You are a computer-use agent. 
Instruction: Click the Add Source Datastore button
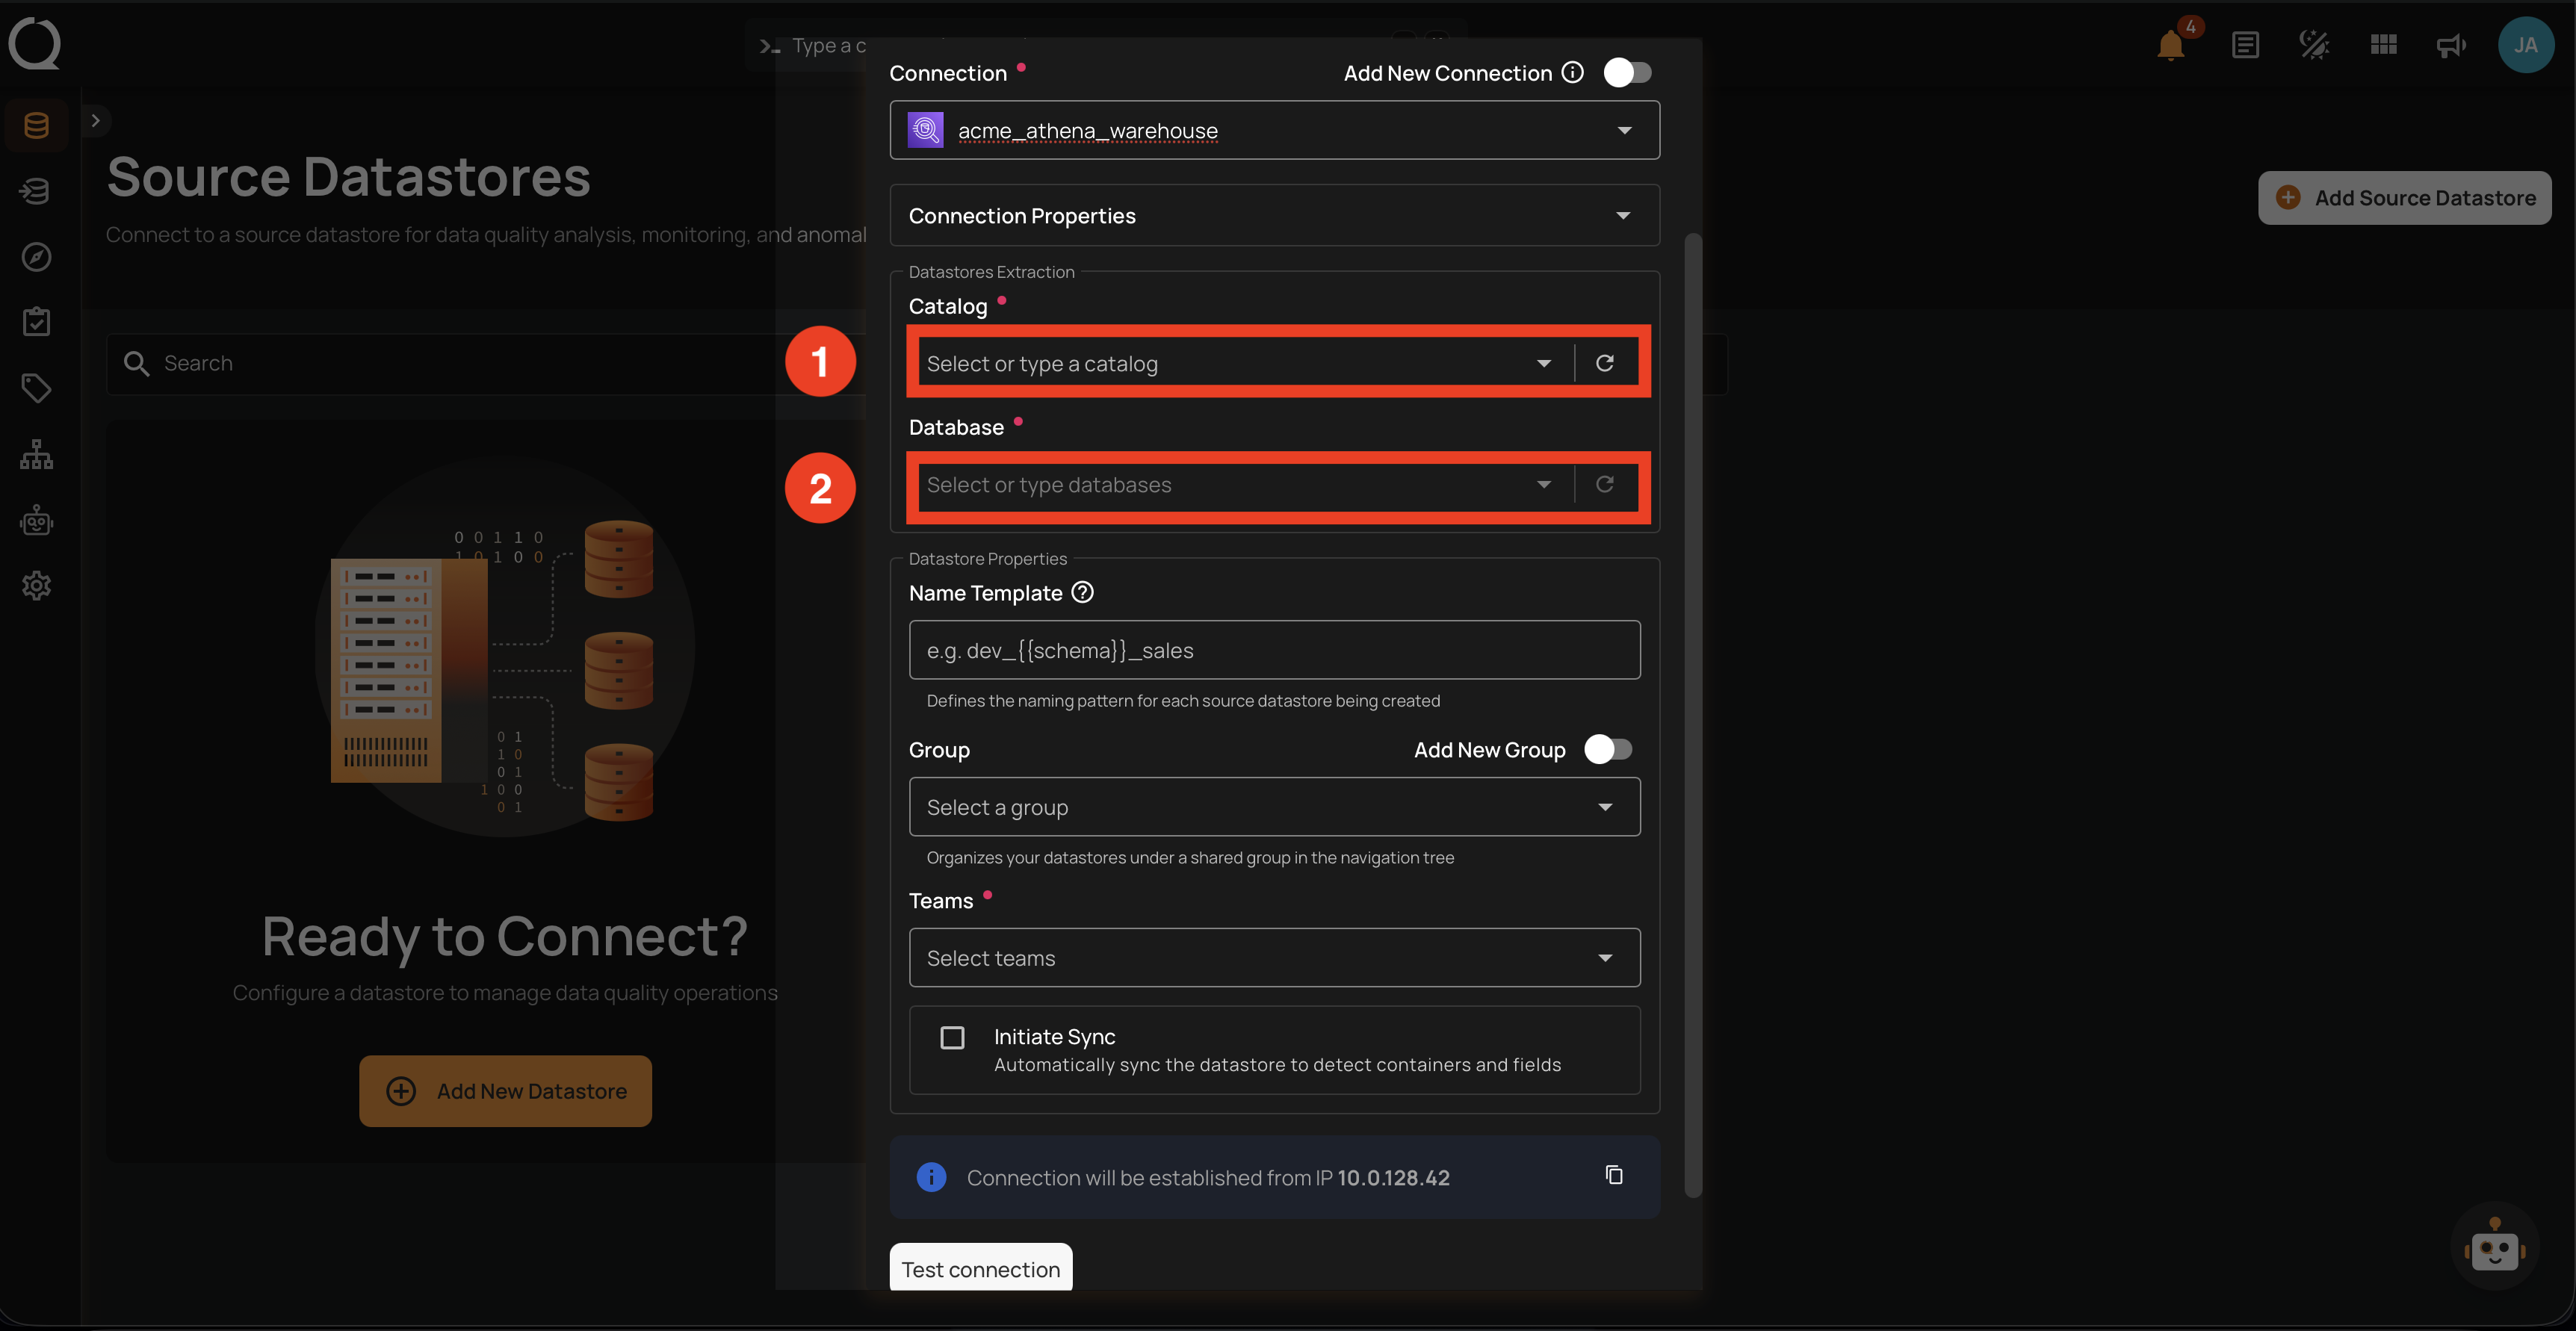pos(2404,198)
